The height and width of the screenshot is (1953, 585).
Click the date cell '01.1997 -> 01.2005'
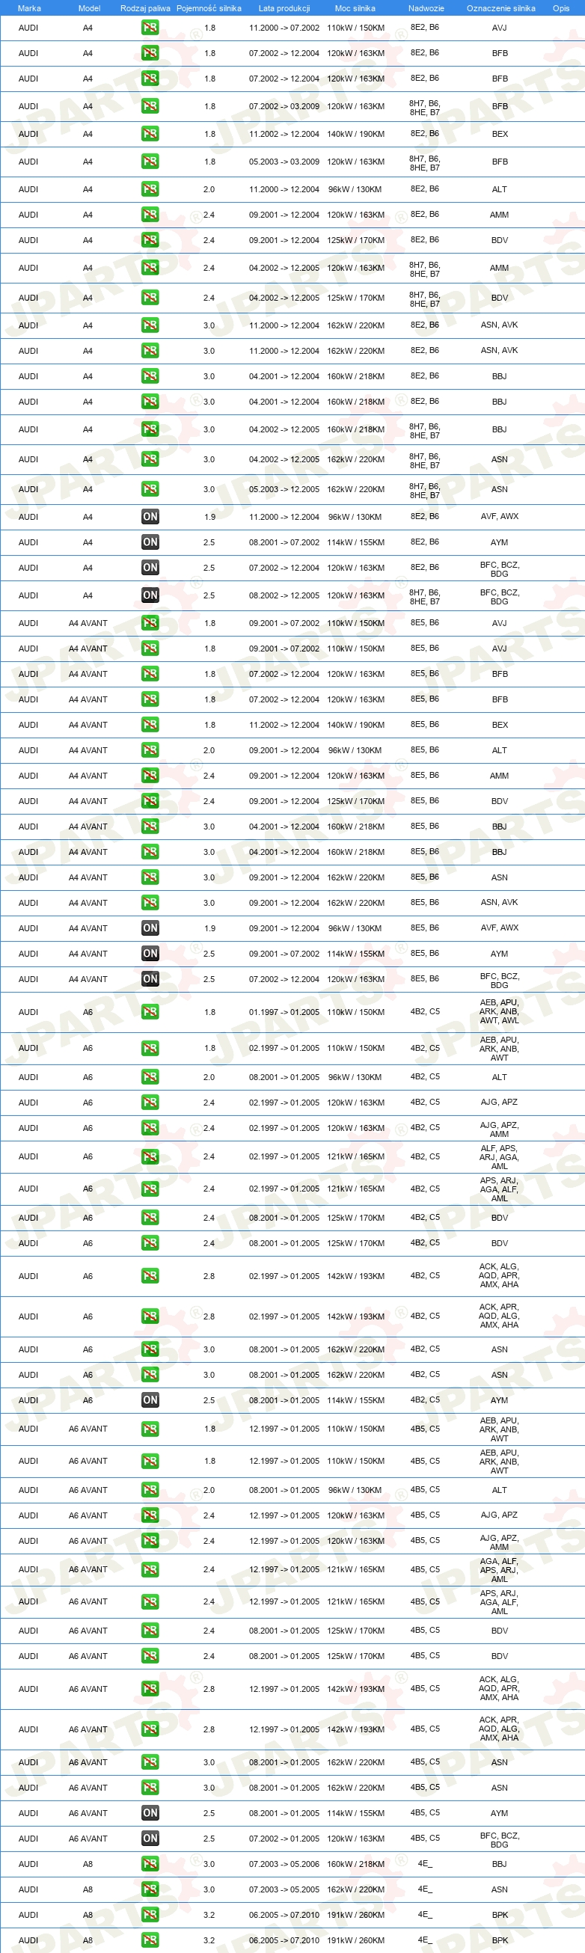point(284,1013)
